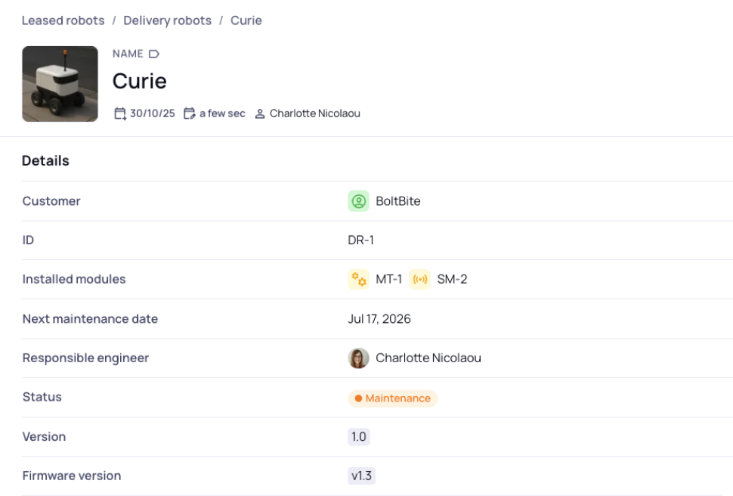Click the Next maintenance date Jul 17, 2026

tap(379, 319)
